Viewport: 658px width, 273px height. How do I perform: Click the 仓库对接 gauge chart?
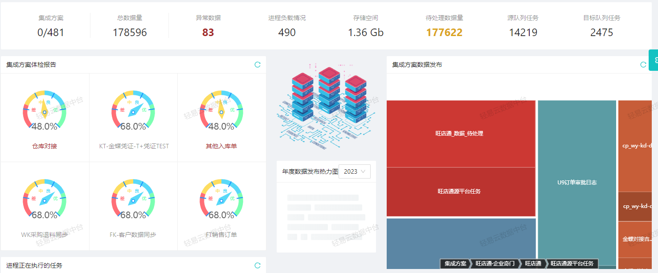pyautogui.click(x=45, y=111)
